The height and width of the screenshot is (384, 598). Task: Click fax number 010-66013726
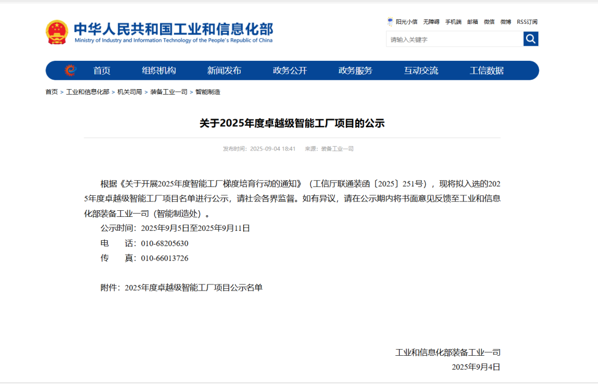[165, 258]
